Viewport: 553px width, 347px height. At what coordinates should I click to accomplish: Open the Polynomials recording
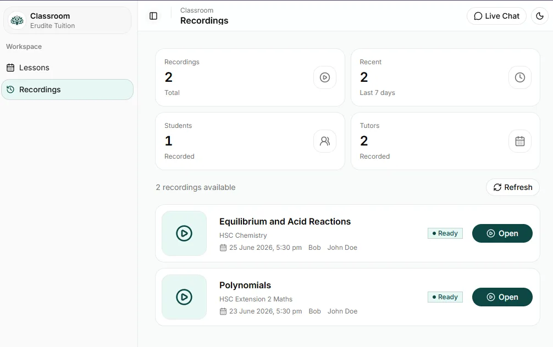(502, 297)
